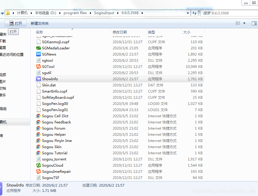Click the 打开 toolbar button
The height and width of the screenshot is (196, 258).
coord(16,23)
